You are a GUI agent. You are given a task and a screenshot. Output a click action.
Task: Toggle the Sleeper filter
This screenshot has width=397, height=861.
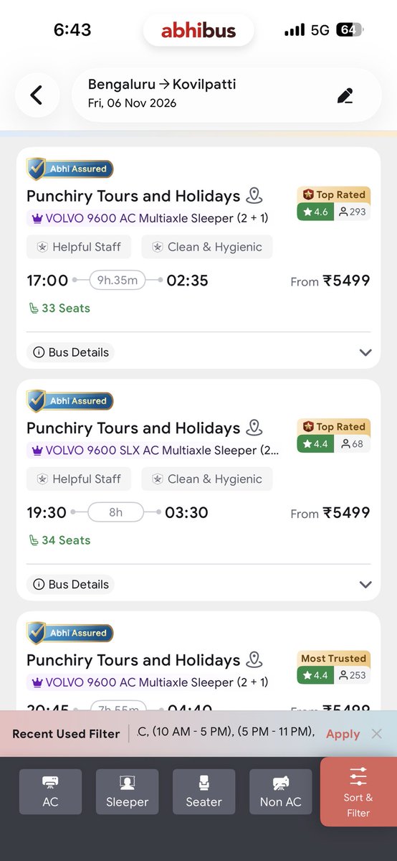(127, 791)
